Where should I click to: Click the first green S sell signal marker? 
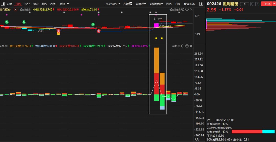pos(7,22)
